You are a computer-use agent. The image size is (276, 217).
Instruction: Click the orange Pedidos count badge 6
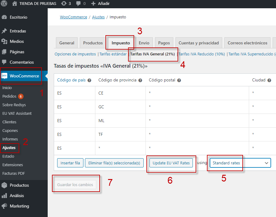click(20, 96)
